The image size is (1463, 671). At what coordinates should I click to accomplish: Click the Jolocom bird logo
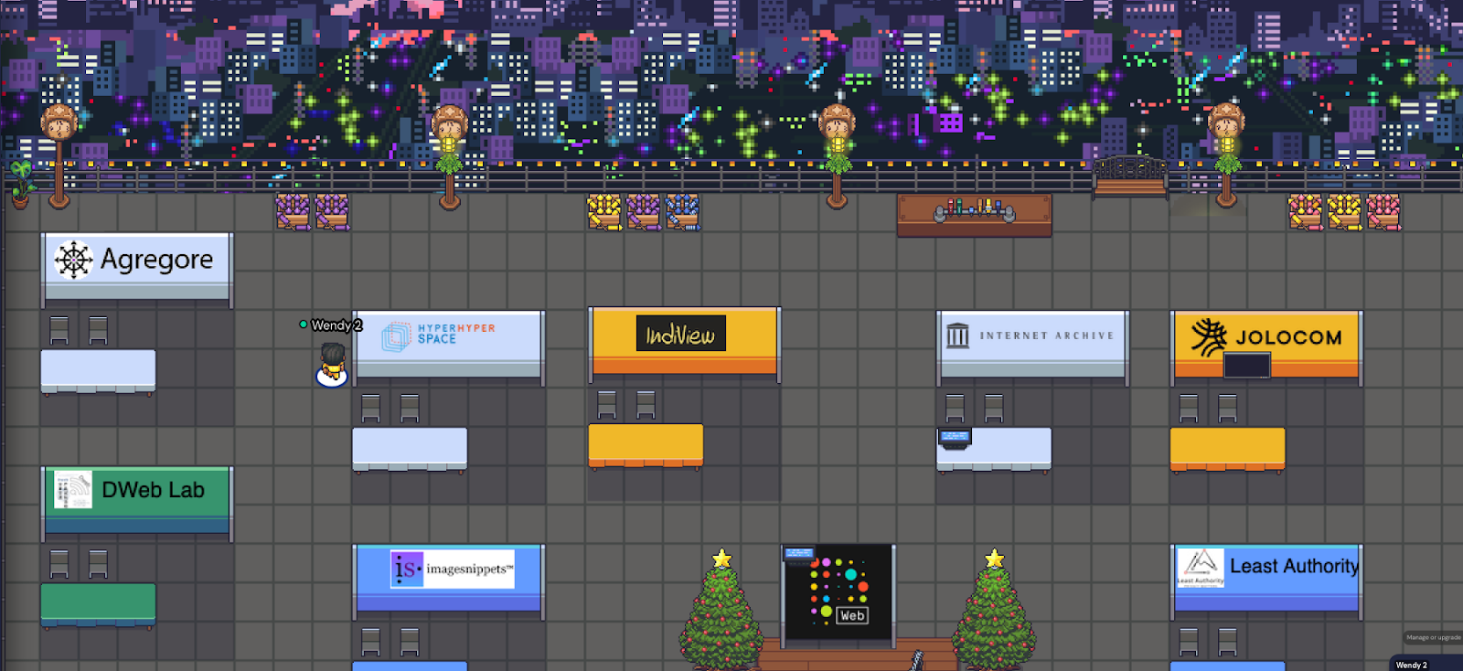1209,337
